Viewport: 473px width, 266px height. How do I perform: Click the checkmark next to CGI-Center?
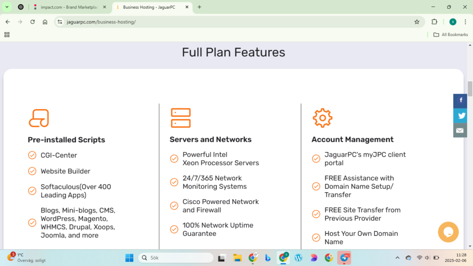(32, 155)
